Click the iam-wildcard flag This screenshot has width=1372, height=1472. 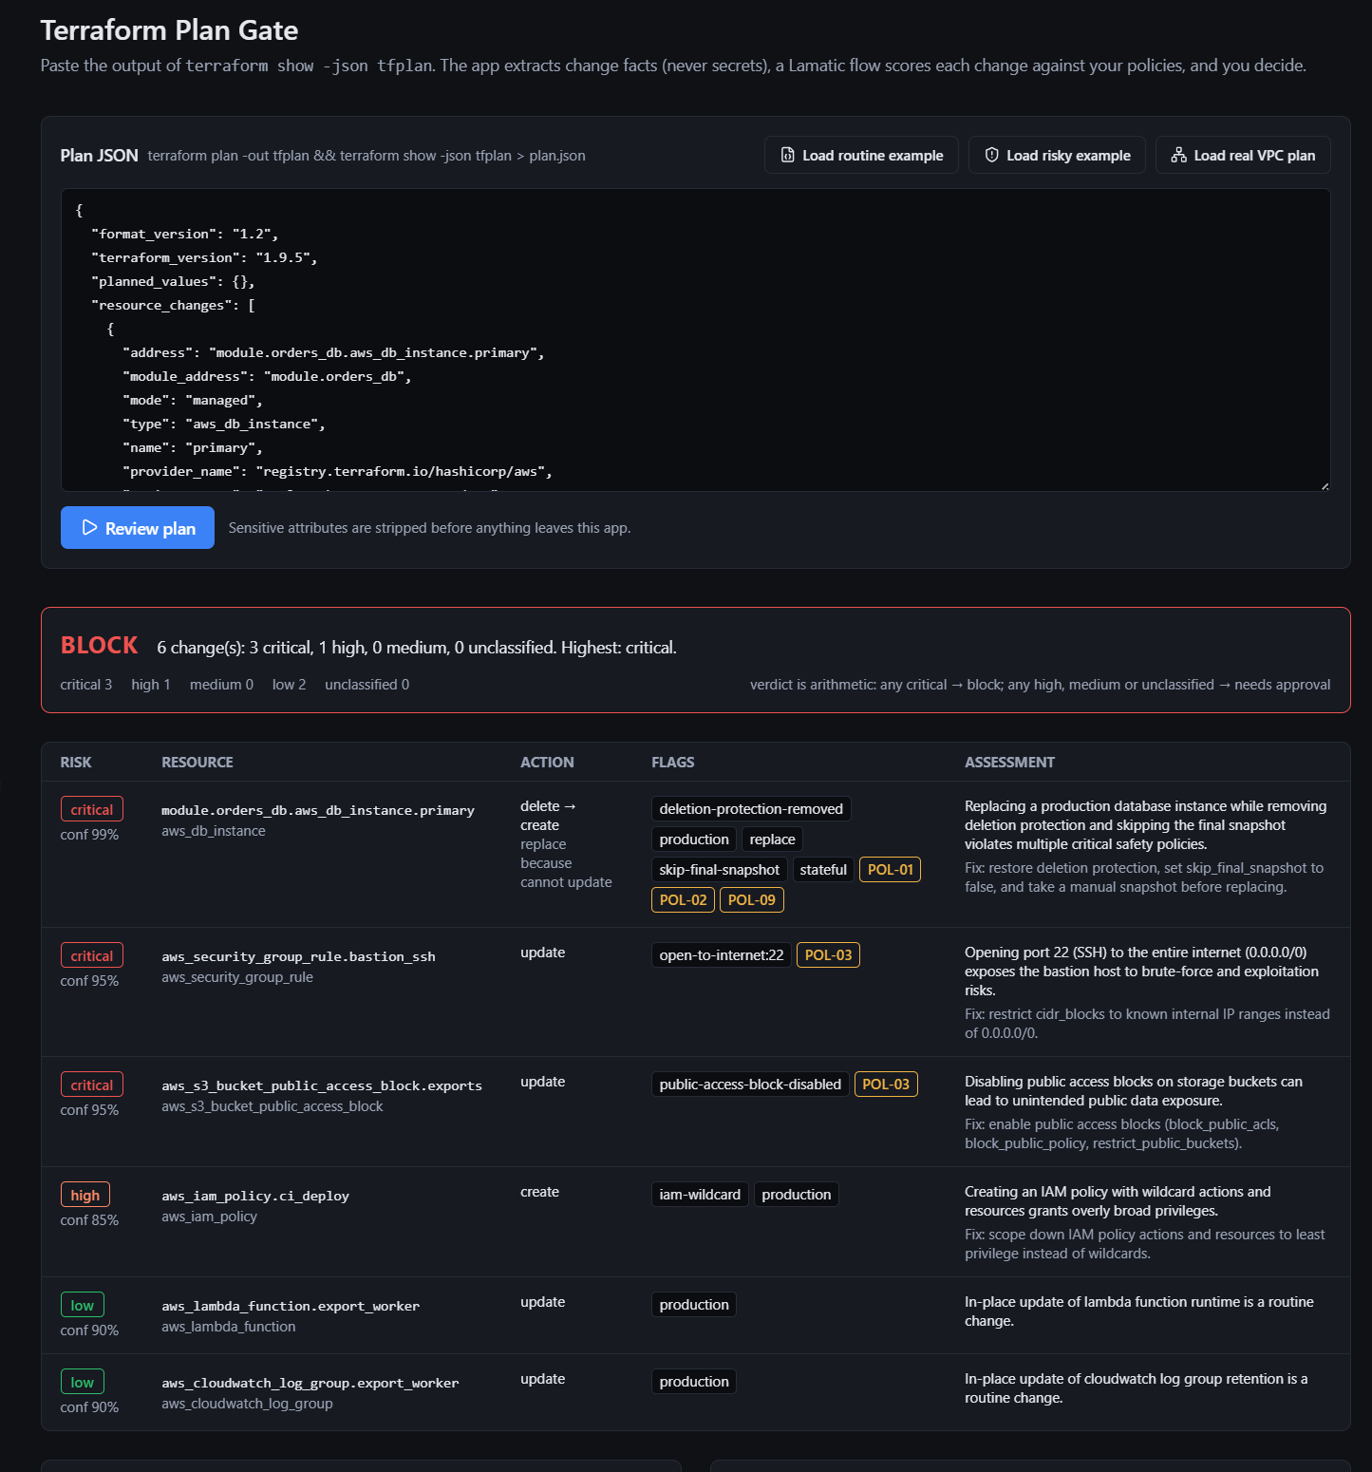click(x=700, y=1195)
